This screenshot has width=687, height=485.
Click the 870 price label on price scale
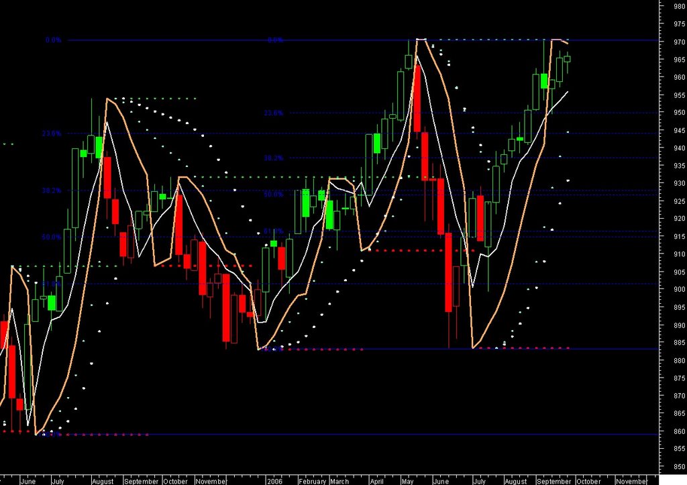[679, 396]
